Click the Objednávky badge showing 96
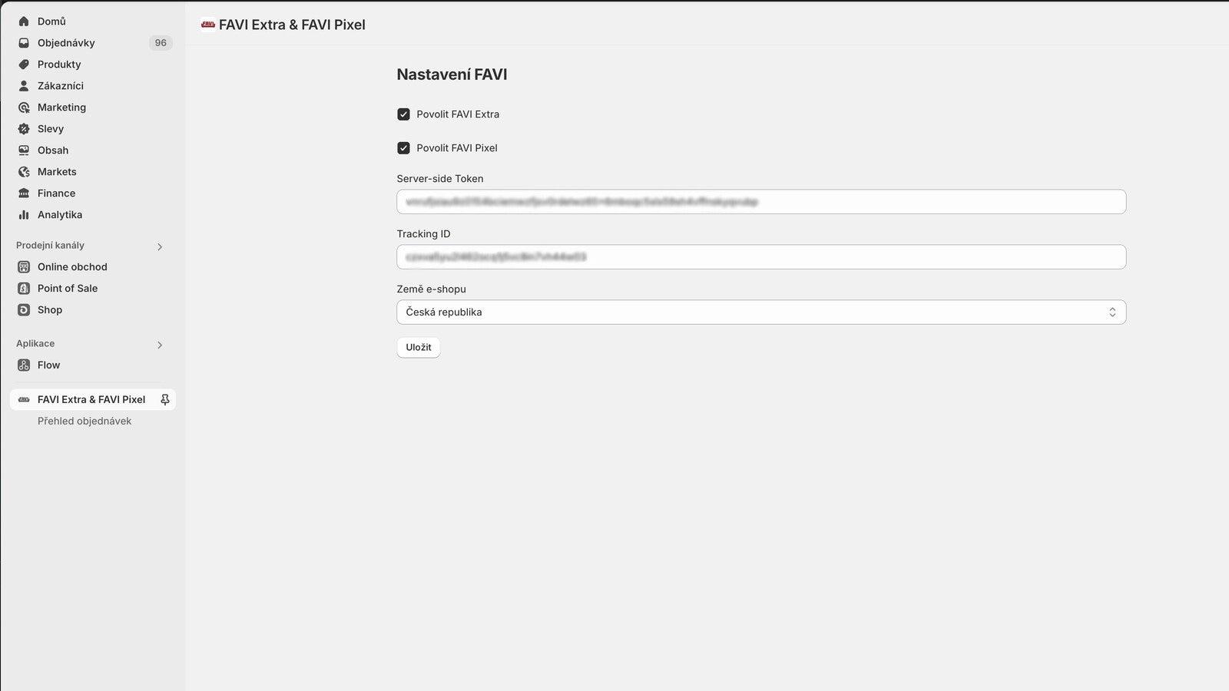Image resolution: width=1229 pixels, height=691 pixels. 160,42
